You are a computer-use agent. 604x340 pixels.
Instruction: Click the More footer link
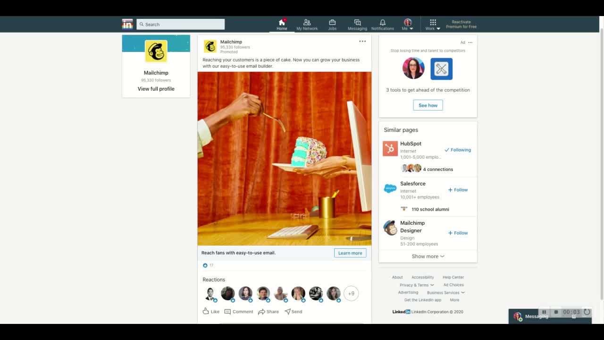[x=454, y=300]
